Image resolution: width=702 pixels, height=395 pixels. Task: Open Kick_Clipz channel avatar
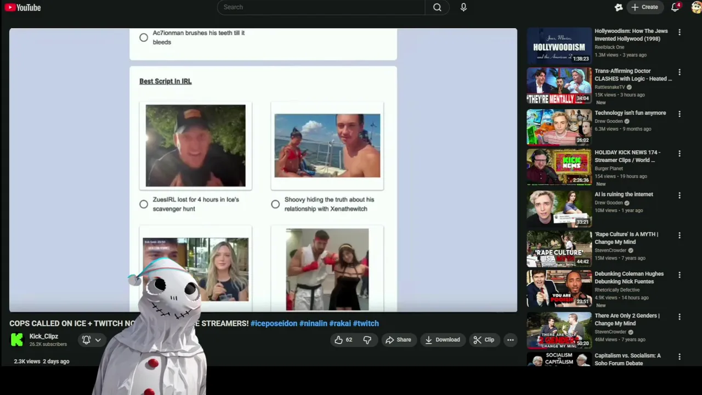17,340
